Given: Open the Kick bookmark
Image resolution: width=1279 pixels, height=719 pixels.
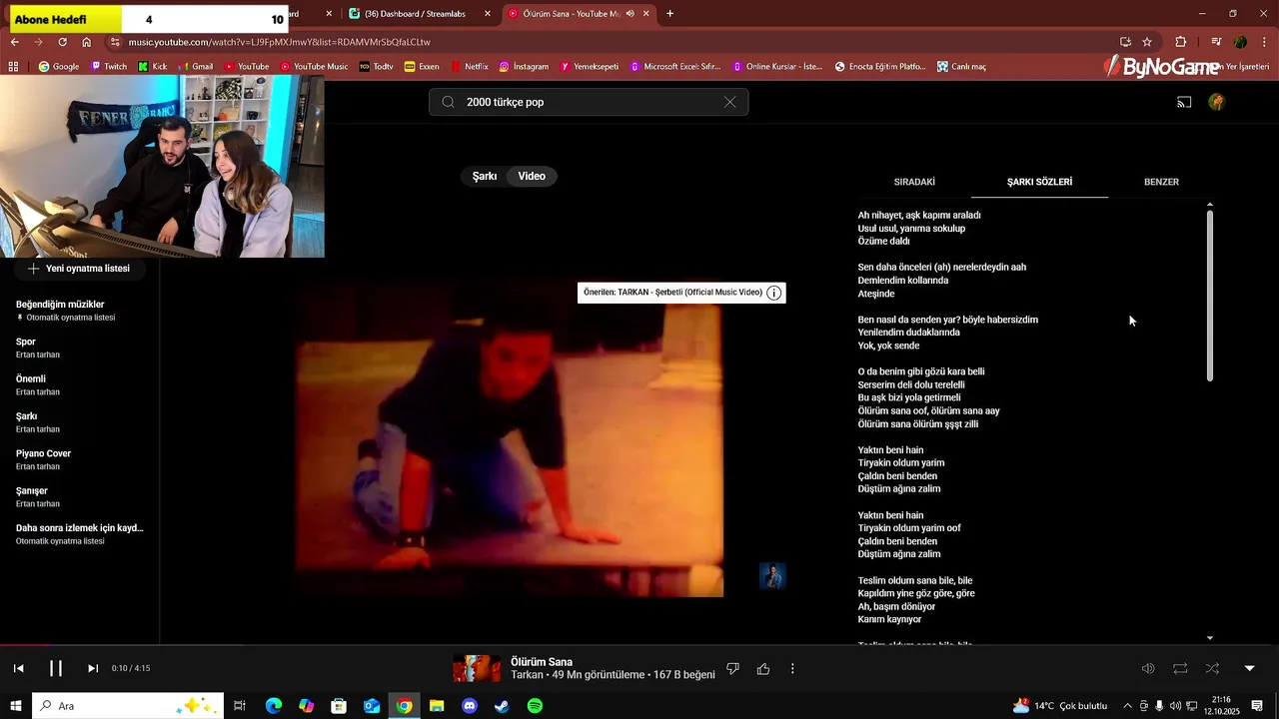Looking at the screenshot, I should [x=153, y=67].
